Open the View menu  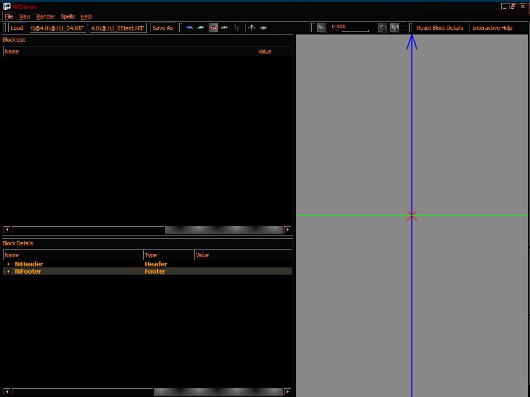coord(25,16)
